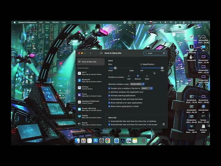
Task: Select Bluetooth in the sidebar
Action: pyautogui.click(x=91, y=81)
